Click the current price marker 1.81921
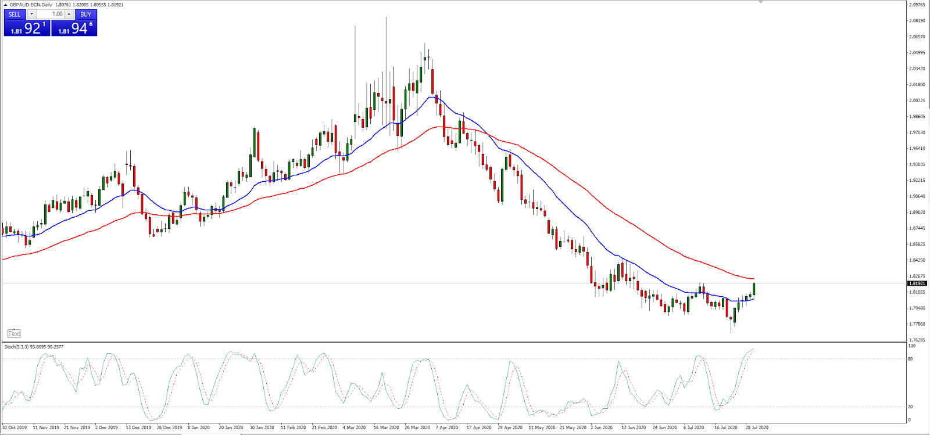Image resolution: width=930 pixels, height=435 pixels. coord(917,283)
